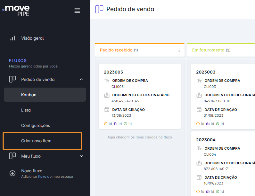Open card 2023004
Screen dimensions: 255x196
pyautogui.click(x=223, y=164)
